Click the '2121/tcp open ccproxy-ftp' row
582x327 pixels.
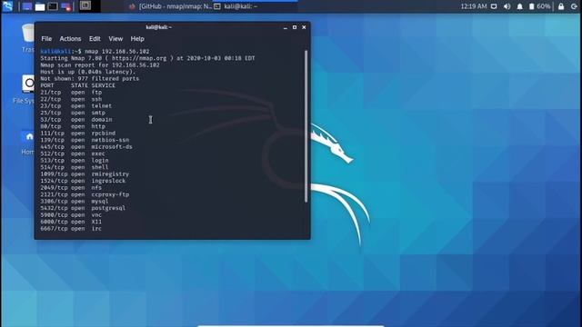point(85,194)
